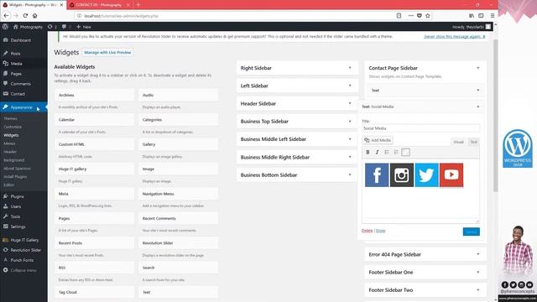Image resolution: width=537 pixels, height=302 pixels.
Task: Open the Pocket save icon
Action: pyautogui.click(x=420, y=15)
